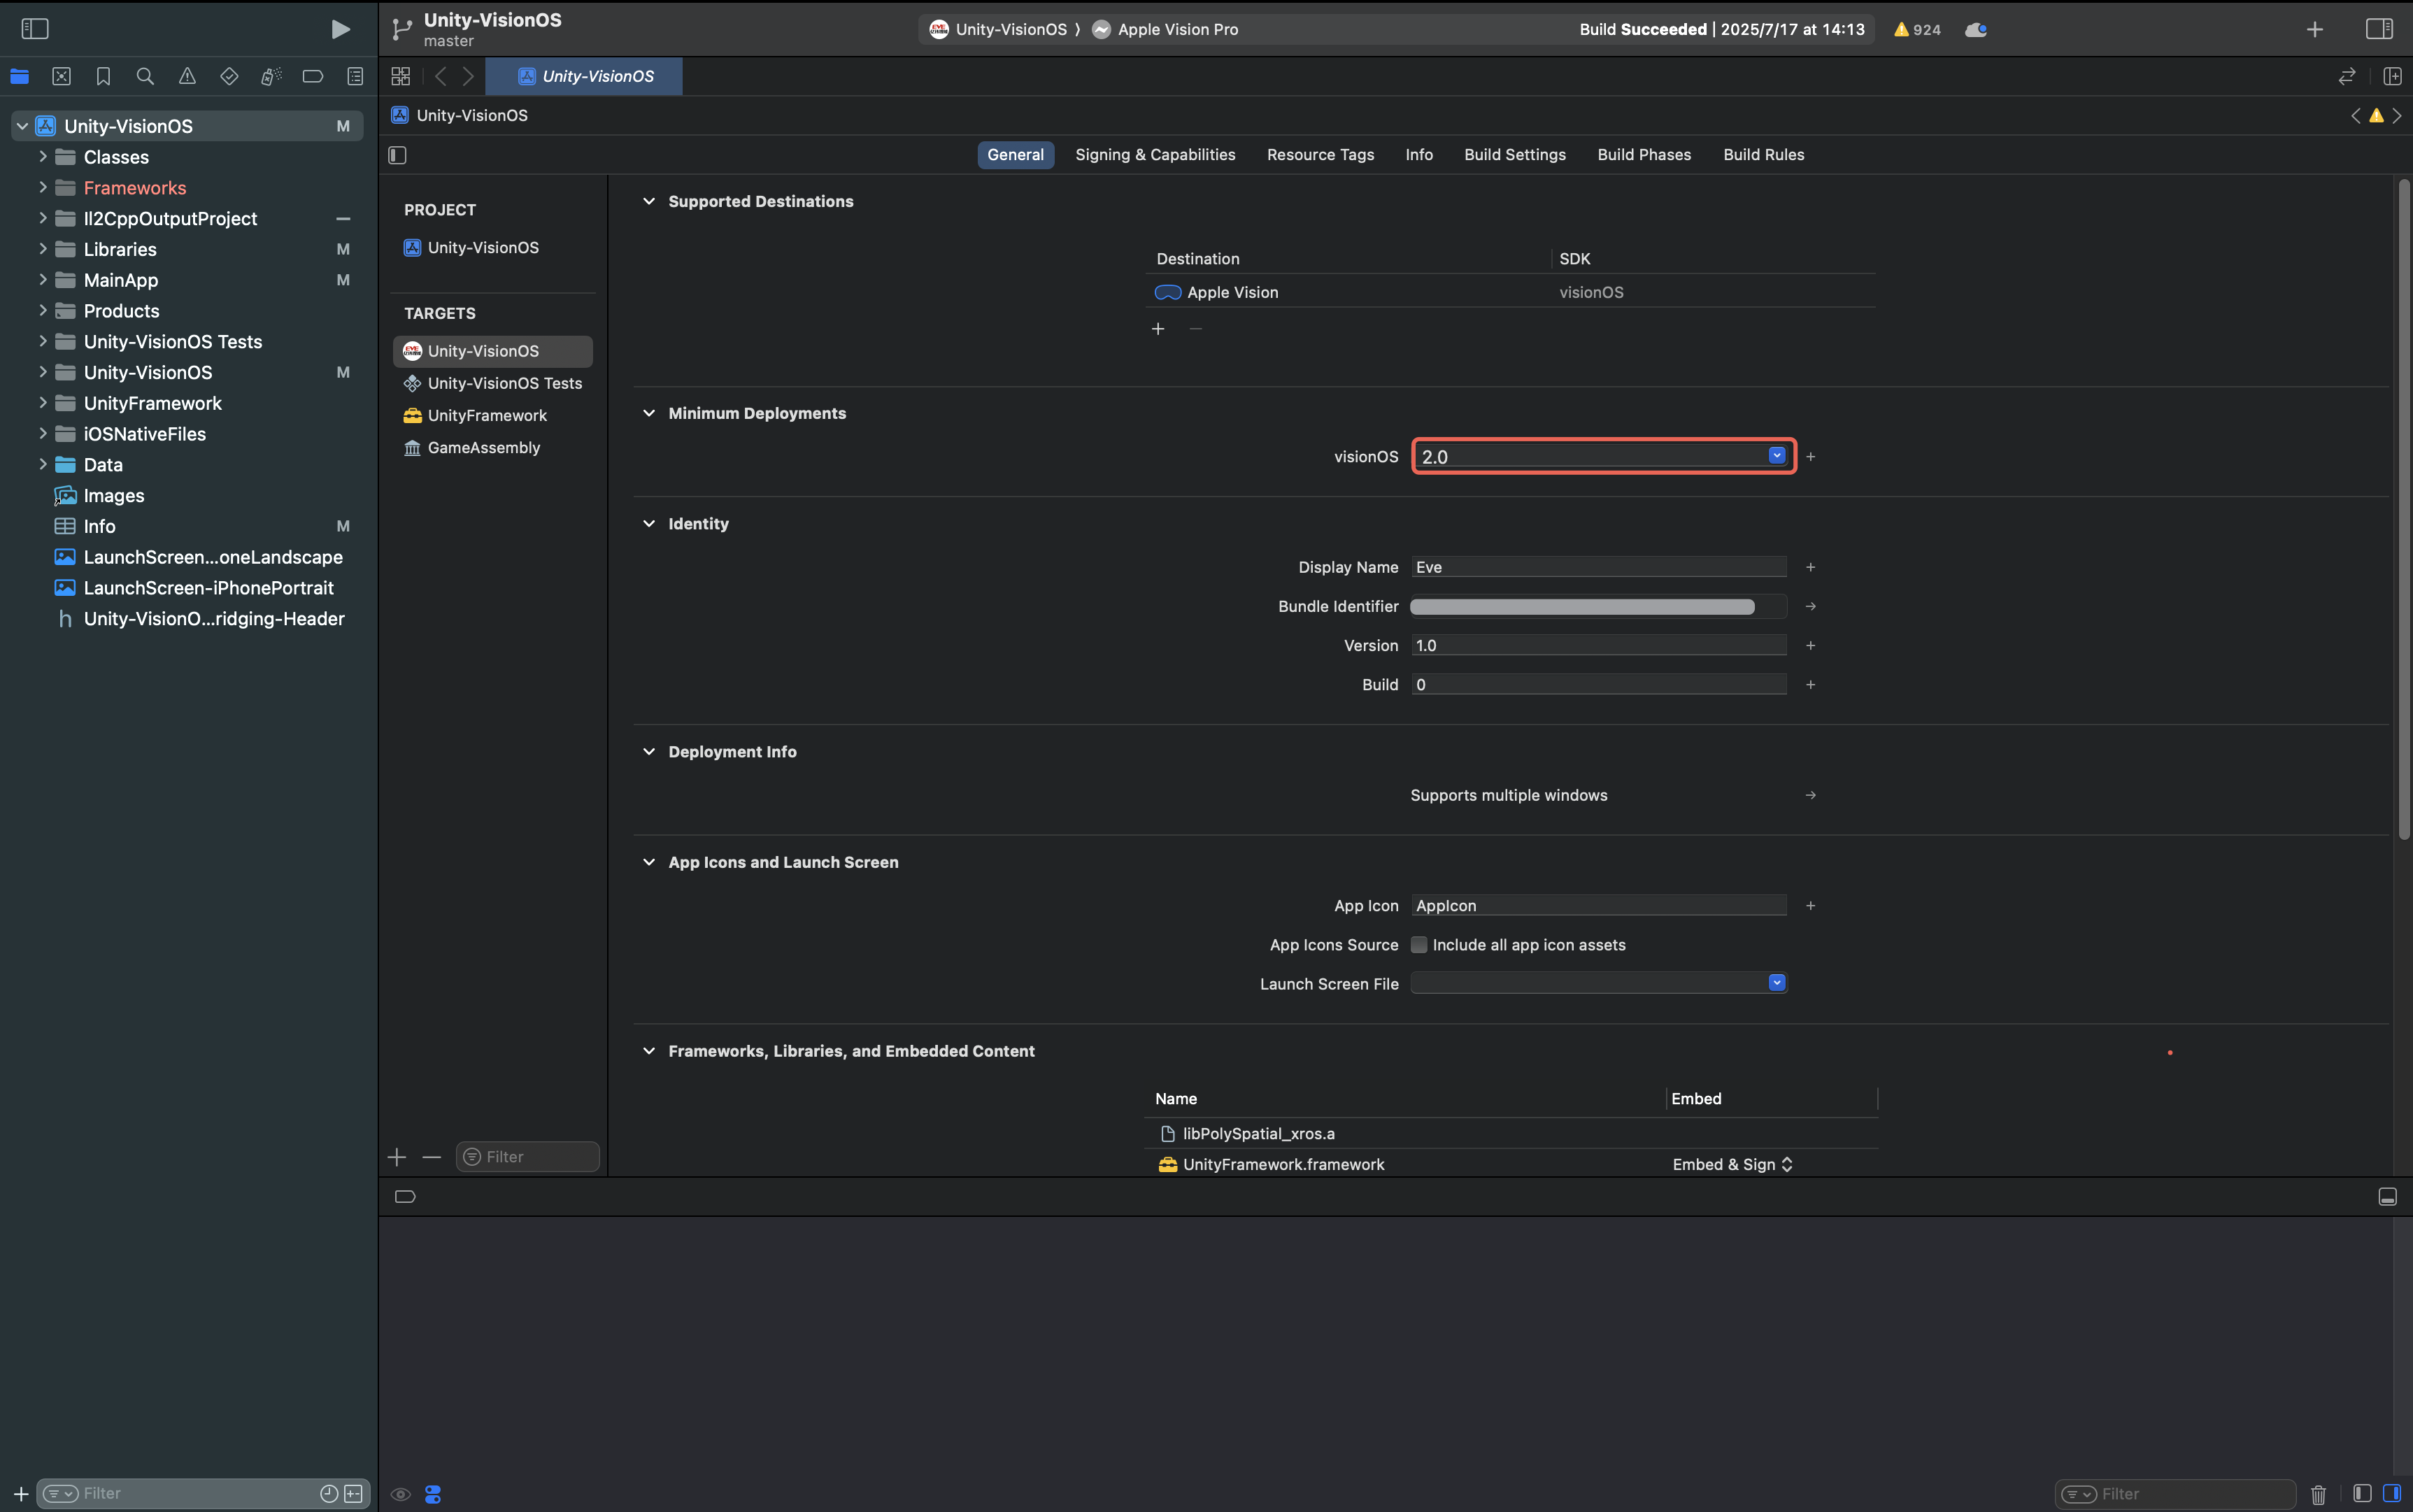
Task: Run the project with the play button
Action: (340, 29)
